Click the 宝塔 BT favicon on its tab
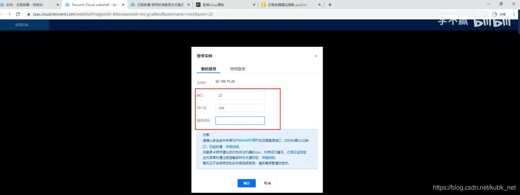520x195 pixels. 198,5
